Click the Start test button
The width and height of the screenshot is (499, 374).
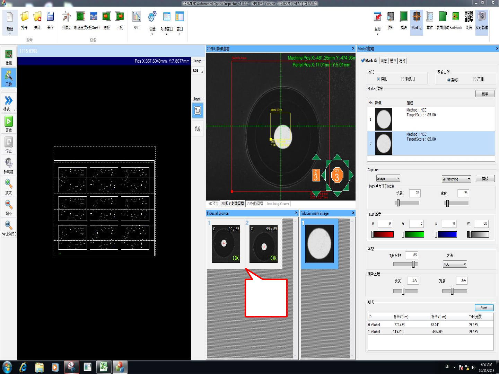[484, 308]
